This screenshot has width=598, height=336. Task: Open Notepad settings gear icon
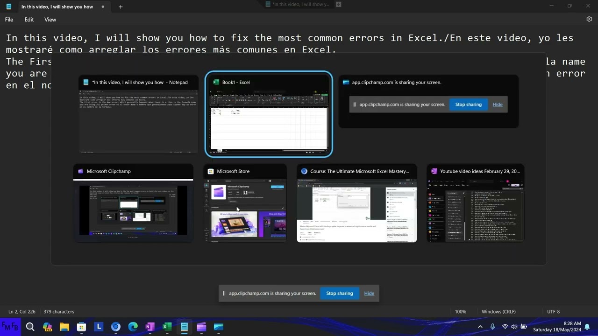(589, 19)
